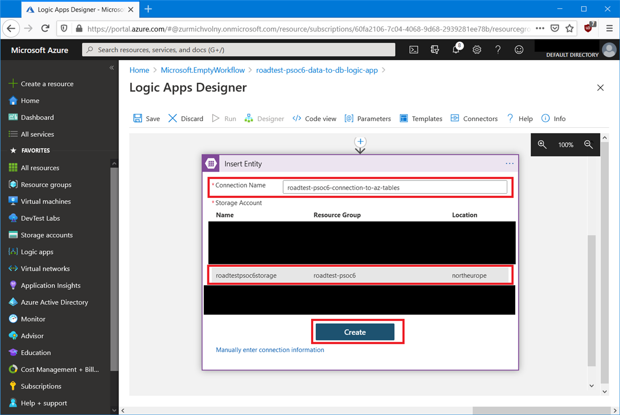Screen dimensions: 620x415
Task: Open the notifications bell
Action: click(x=455, y=50)
